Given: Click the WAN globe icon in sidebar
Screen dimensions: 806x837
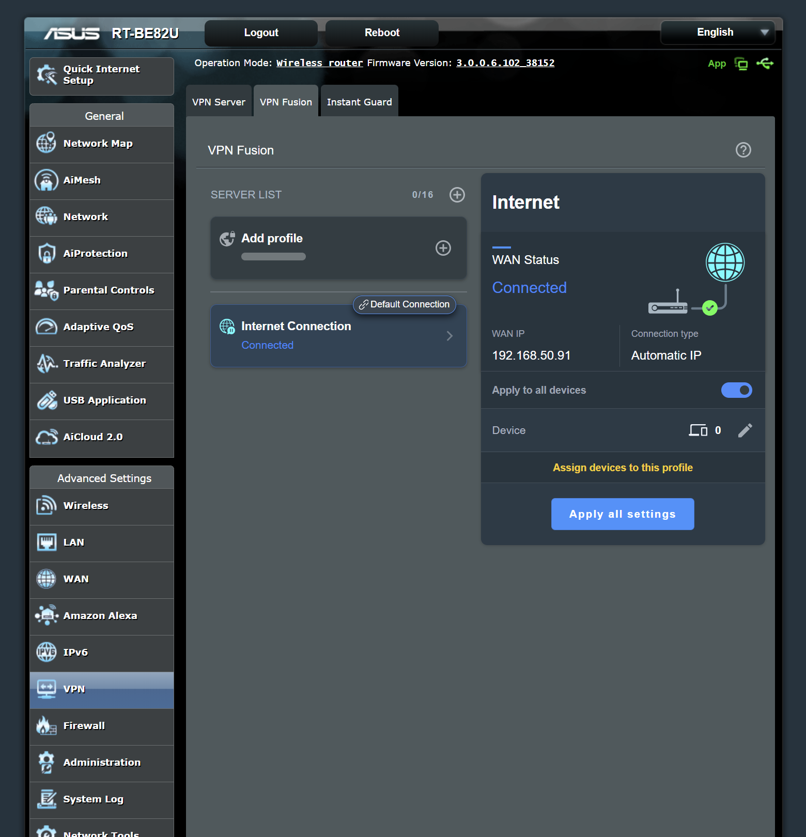Looking at the screenshot, I should 47,579.
